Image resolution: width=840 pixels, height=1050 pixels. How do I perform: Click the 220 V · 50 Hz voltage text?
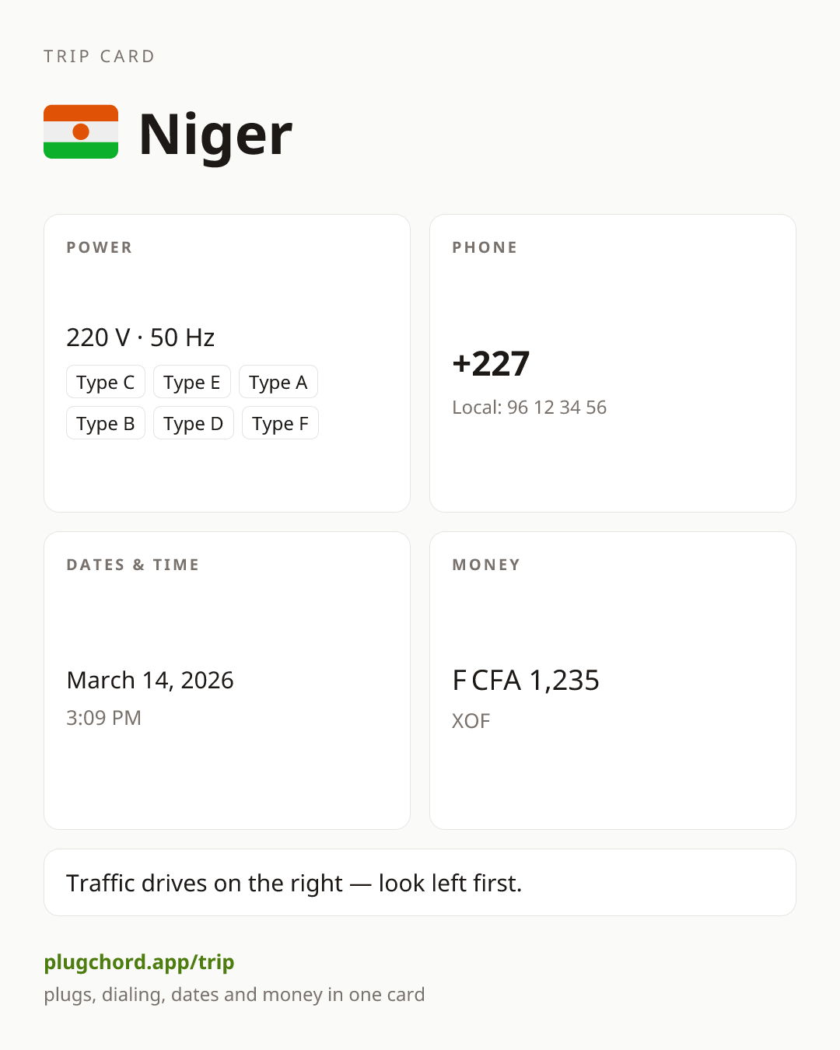tap(141, 338)
